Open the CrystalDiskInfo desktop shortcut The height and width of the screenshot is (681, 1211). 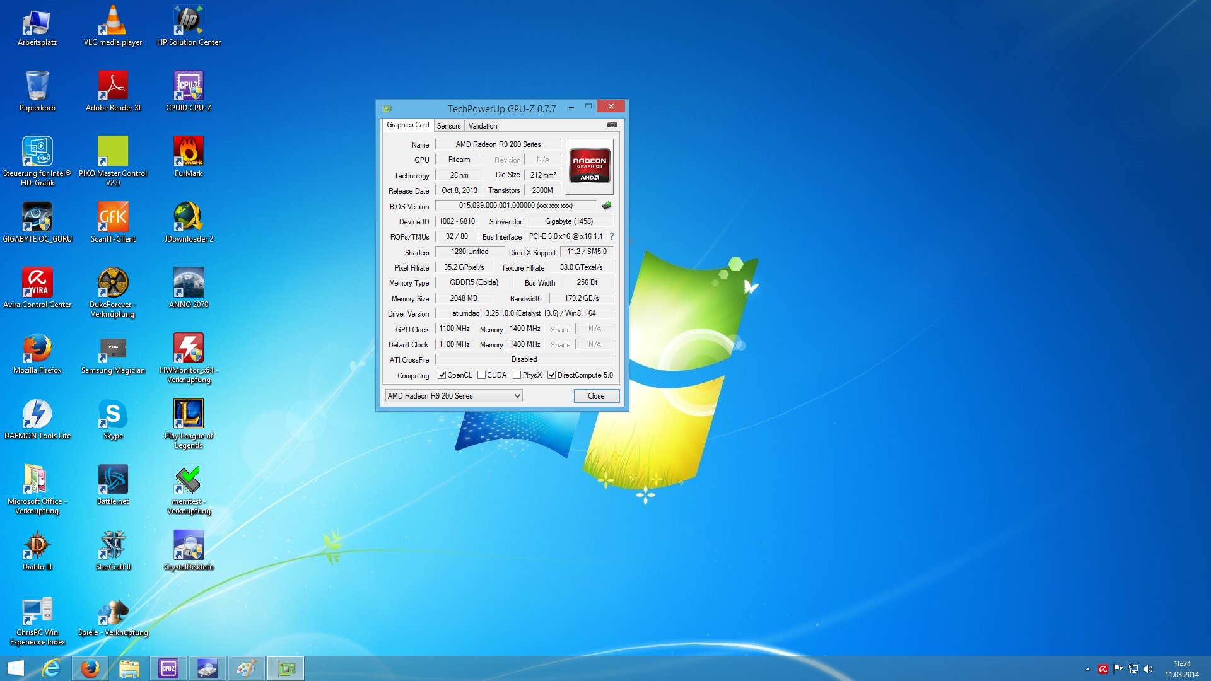(188, 545)
